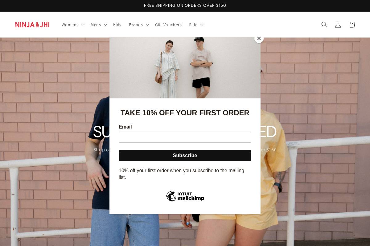Open the shopping cart bag icon
Image resolution: width=370 pixels, height=246 pixels.
(351, 25)
